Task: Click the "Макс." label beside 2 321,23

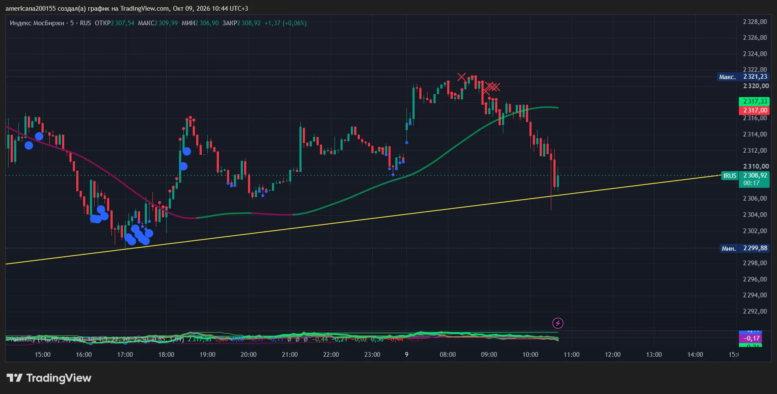Action: 727,77
